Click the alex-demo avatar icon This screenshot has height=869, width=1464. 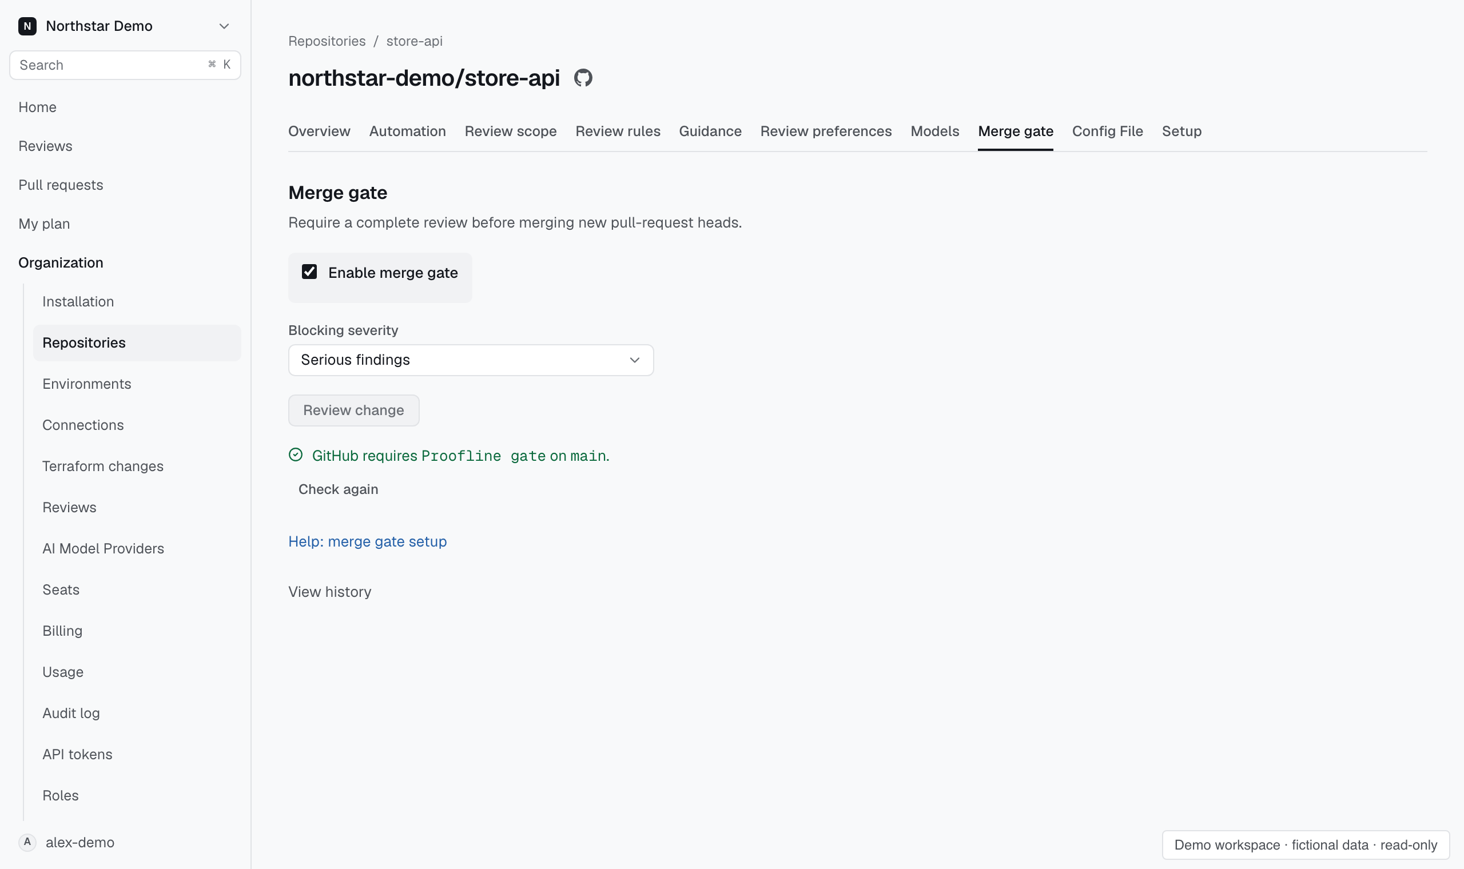click(27, 842)
